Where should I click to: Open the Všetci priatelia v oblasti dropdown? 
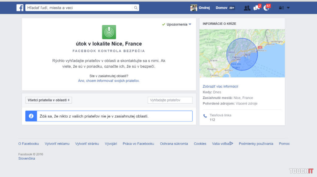[49, 100]
